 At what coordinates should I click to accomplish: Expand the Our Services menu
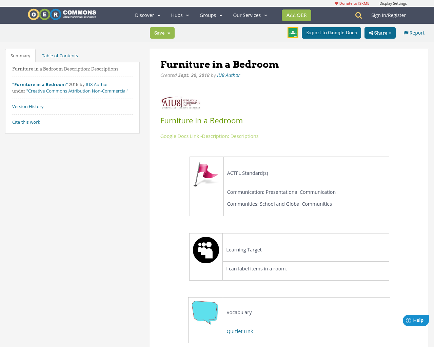[x=250, y=15]
